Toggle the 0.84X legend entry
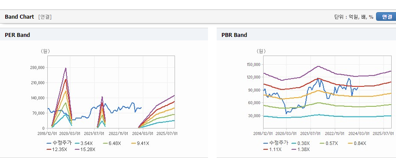The height and width of the screenshot is (158, 396). click(357, 143)
